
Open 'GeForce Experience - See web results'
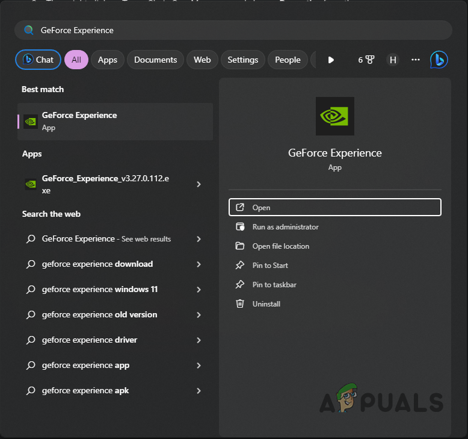tap(115, 239)
